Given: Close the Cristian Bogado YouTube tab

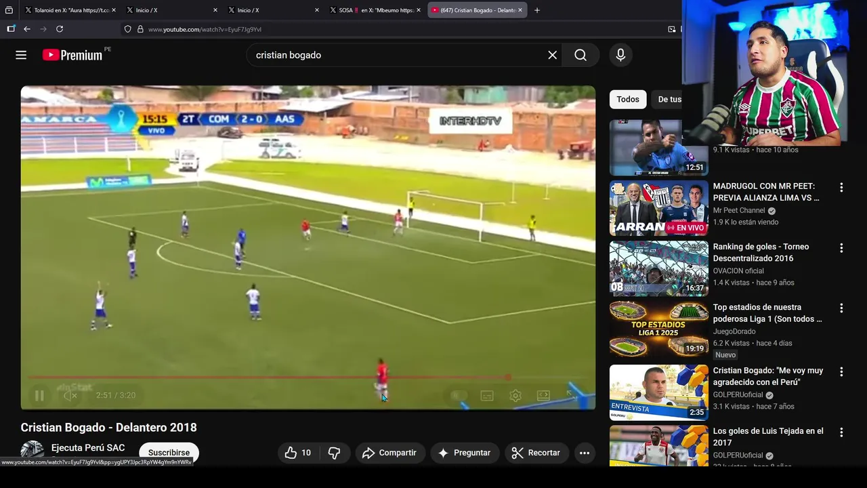Looking at the screenshot, I should pos(520,10).
